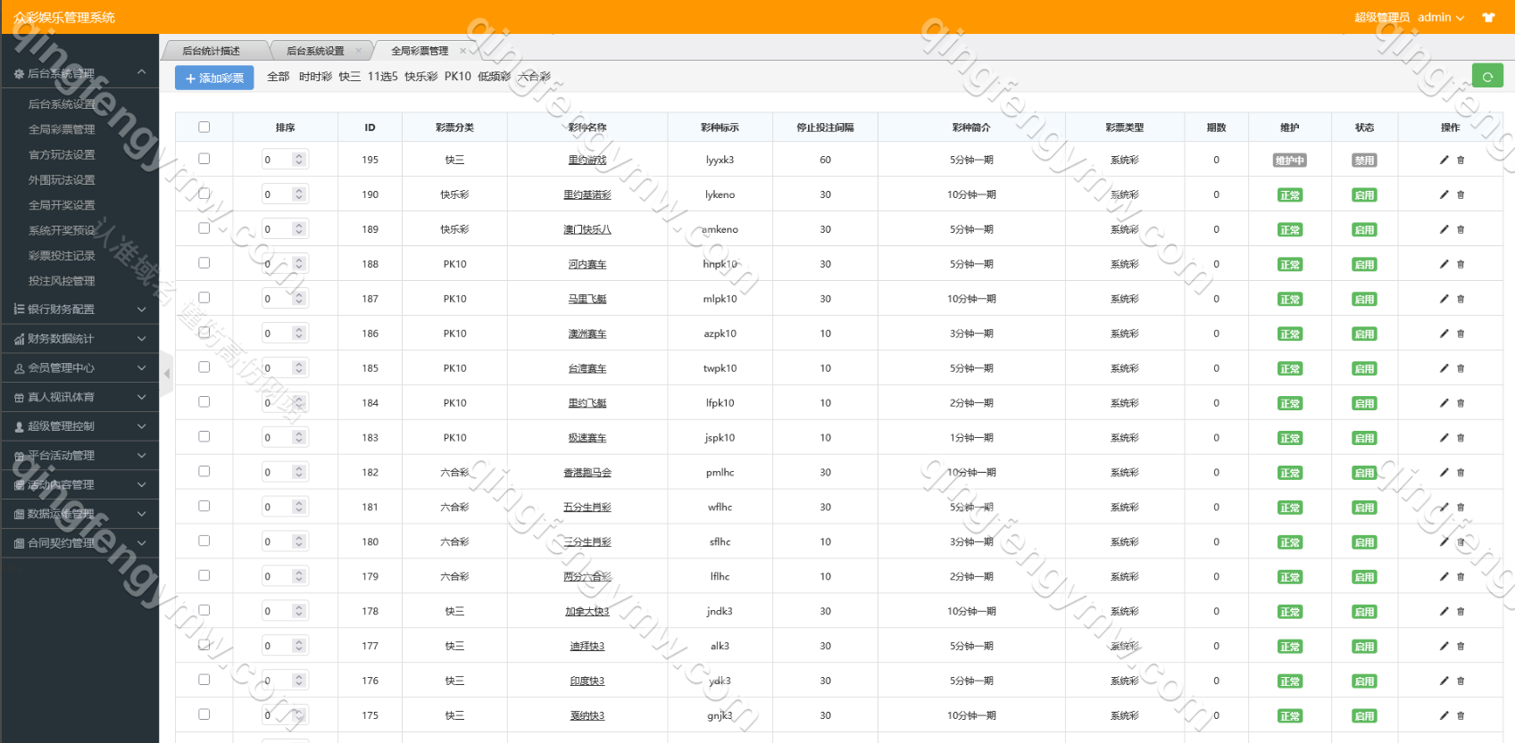Expand the 银行财务配置 sidebar menu
The height and width of the screenshot is (743, 1515).
coord(79,310)
